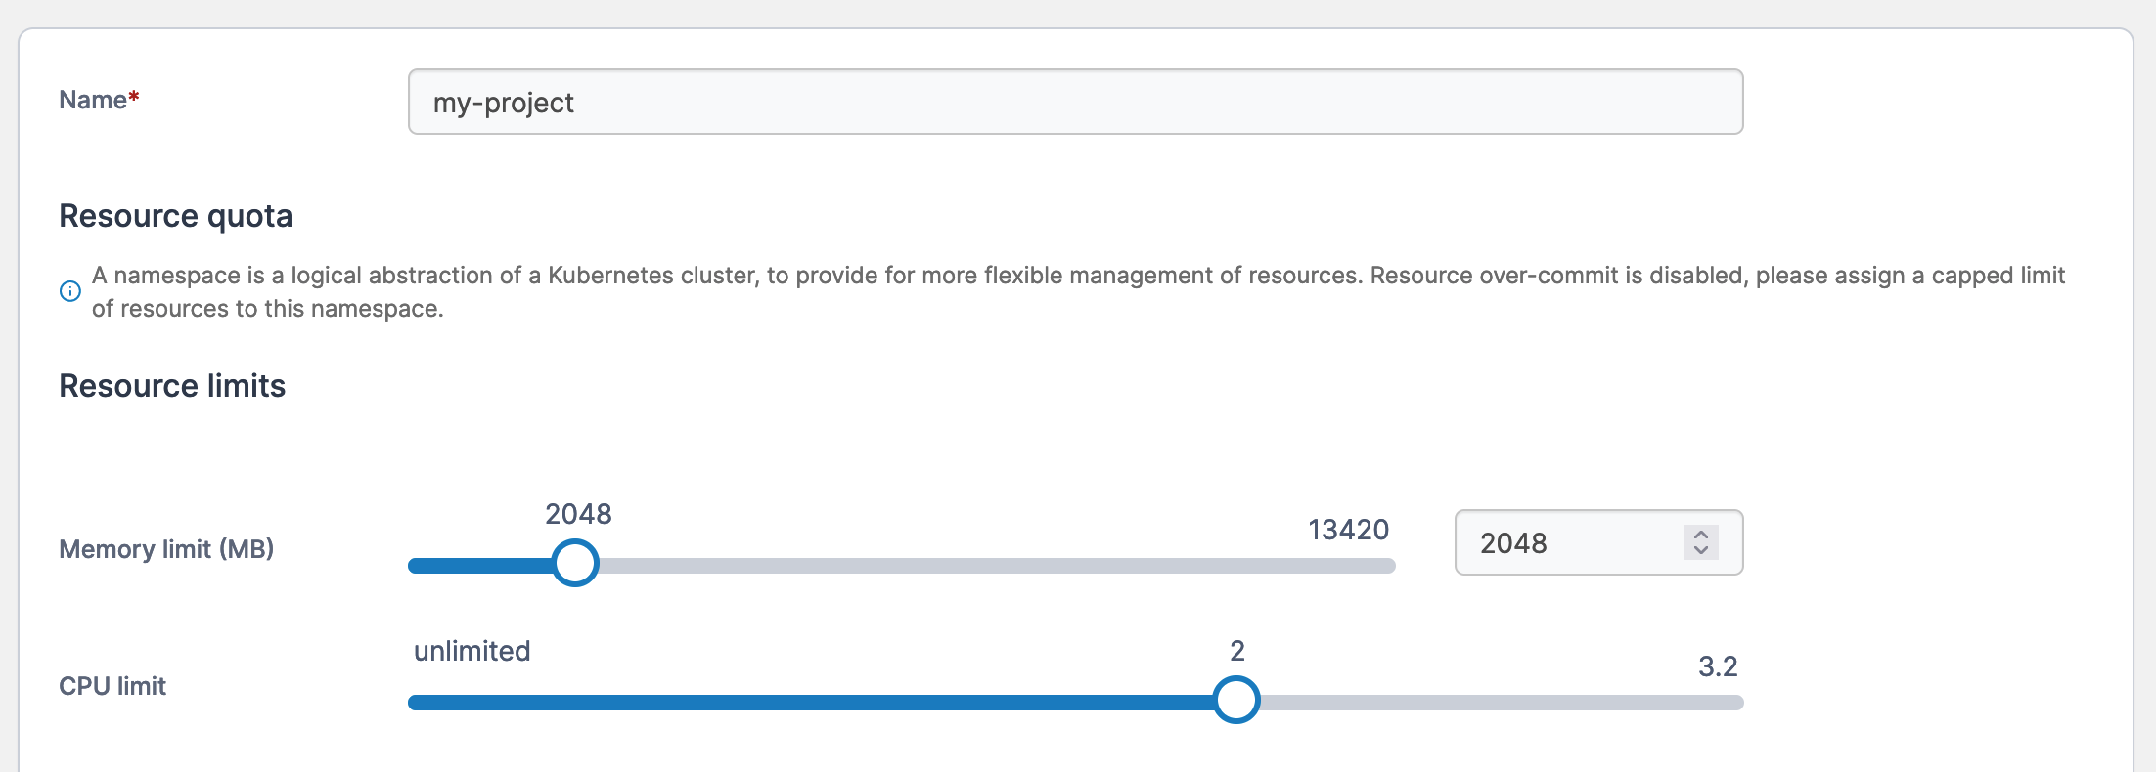
Task: Click the 3.2 maximum CPU label
Action: pyautogui.click(x=1717, y=666)
